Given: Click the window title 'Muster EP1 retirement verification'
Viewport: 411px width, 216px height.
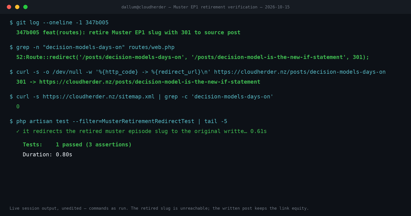Looking at the screenshot, I should (x=206, y=7).
